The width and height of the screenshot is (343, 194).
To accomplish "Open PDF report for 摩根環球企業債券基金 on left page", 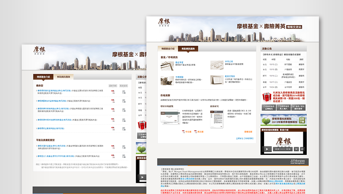I will point(113,129).
